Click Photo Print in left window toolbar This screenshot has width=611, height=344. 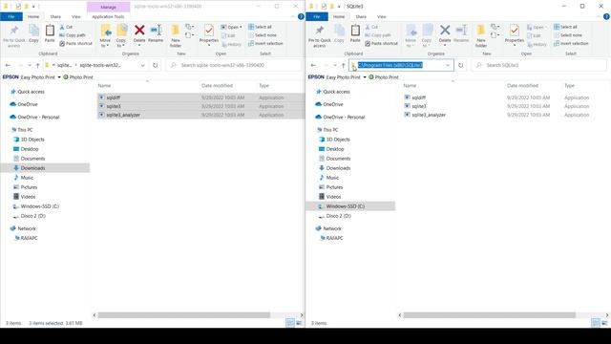pyautogui.click(x=78, y=77)
